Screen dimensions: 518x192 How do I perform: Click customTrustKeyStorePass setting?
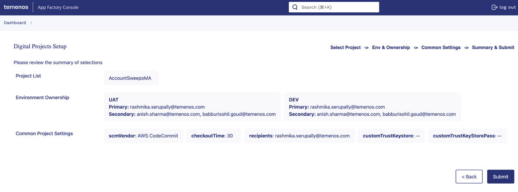coord(467,136)
